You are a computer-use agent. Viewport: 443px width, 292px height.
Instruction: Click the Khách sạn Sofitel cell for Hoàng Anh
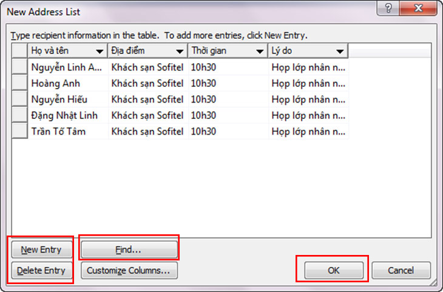coord(147,83)
